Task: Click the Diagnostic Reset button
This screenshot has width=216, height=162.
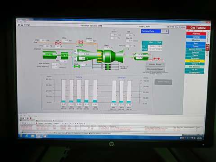Action: click(x=155, y=69)
